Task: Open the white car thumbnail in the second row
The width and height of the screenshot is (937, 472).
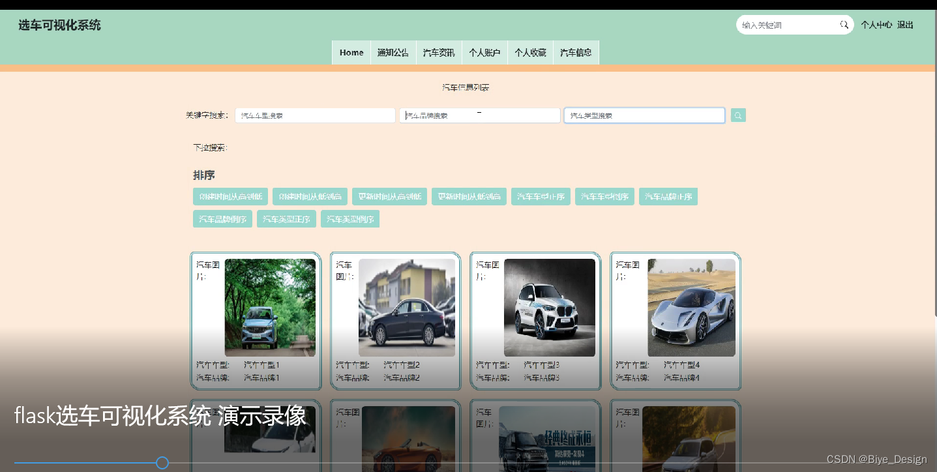Action: tap(270, 430)
